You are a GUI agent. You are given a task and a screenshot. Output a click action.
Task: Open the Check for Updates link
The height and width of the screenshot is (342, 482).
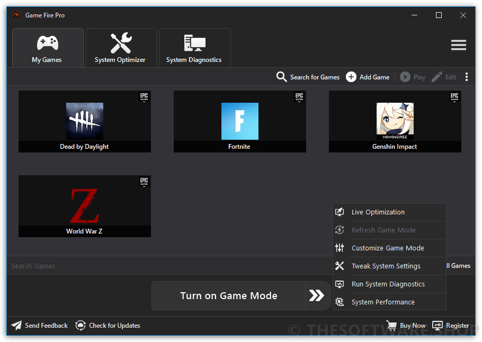click(114, 326)
